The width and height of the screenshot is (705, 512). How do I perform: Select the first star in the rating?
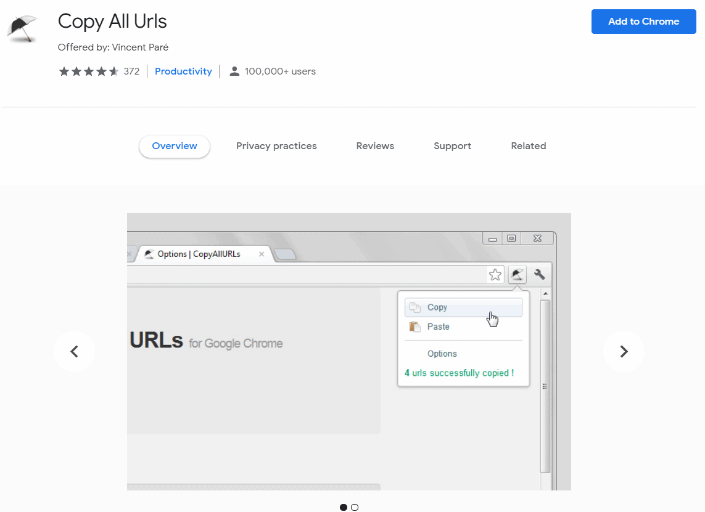[x=64, y=71]
